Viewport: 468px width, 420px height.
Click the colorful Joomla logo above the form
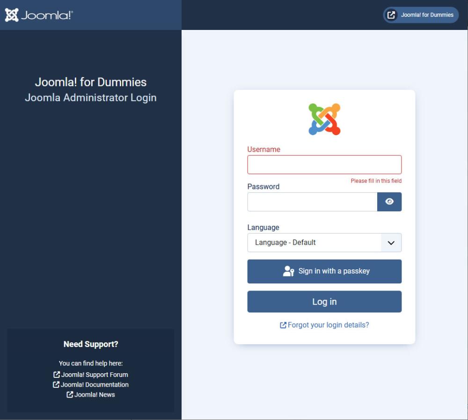click(x=324, y=119)
